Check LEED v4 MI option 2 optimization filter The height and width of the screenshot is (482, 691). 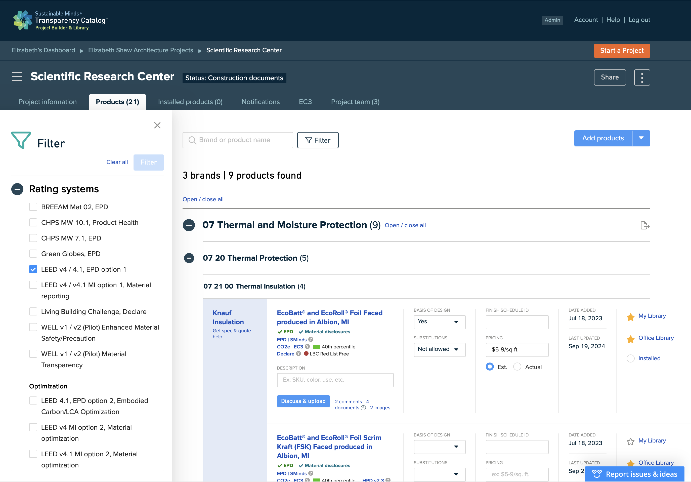[33, 427]
